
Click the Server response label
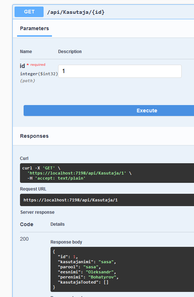point(37,212)
